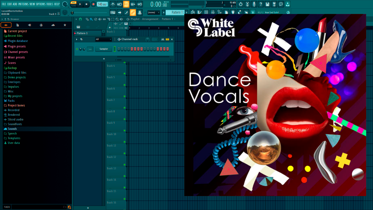Click the Sampler channel button
The width and height of the screenshot is (373, 210).
(103, 49)
